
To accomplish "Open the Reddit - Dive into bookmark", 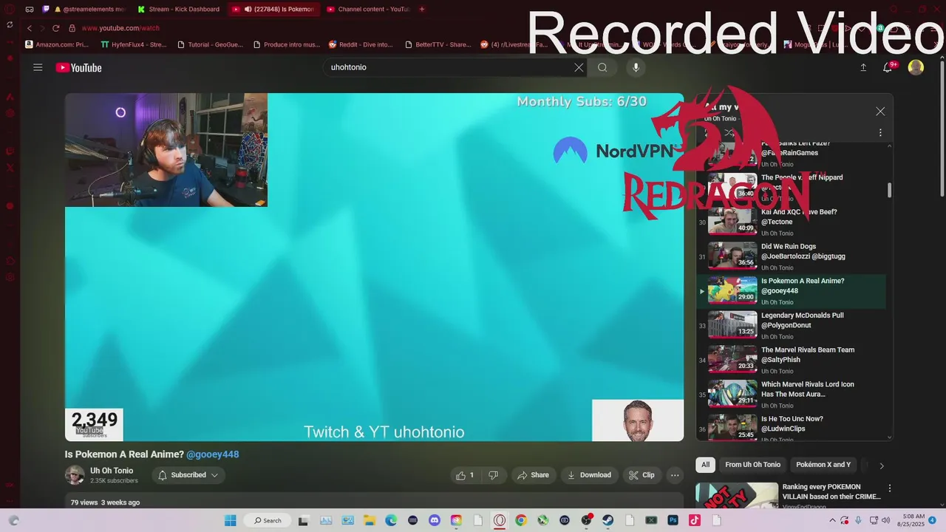I will [361, 44].
